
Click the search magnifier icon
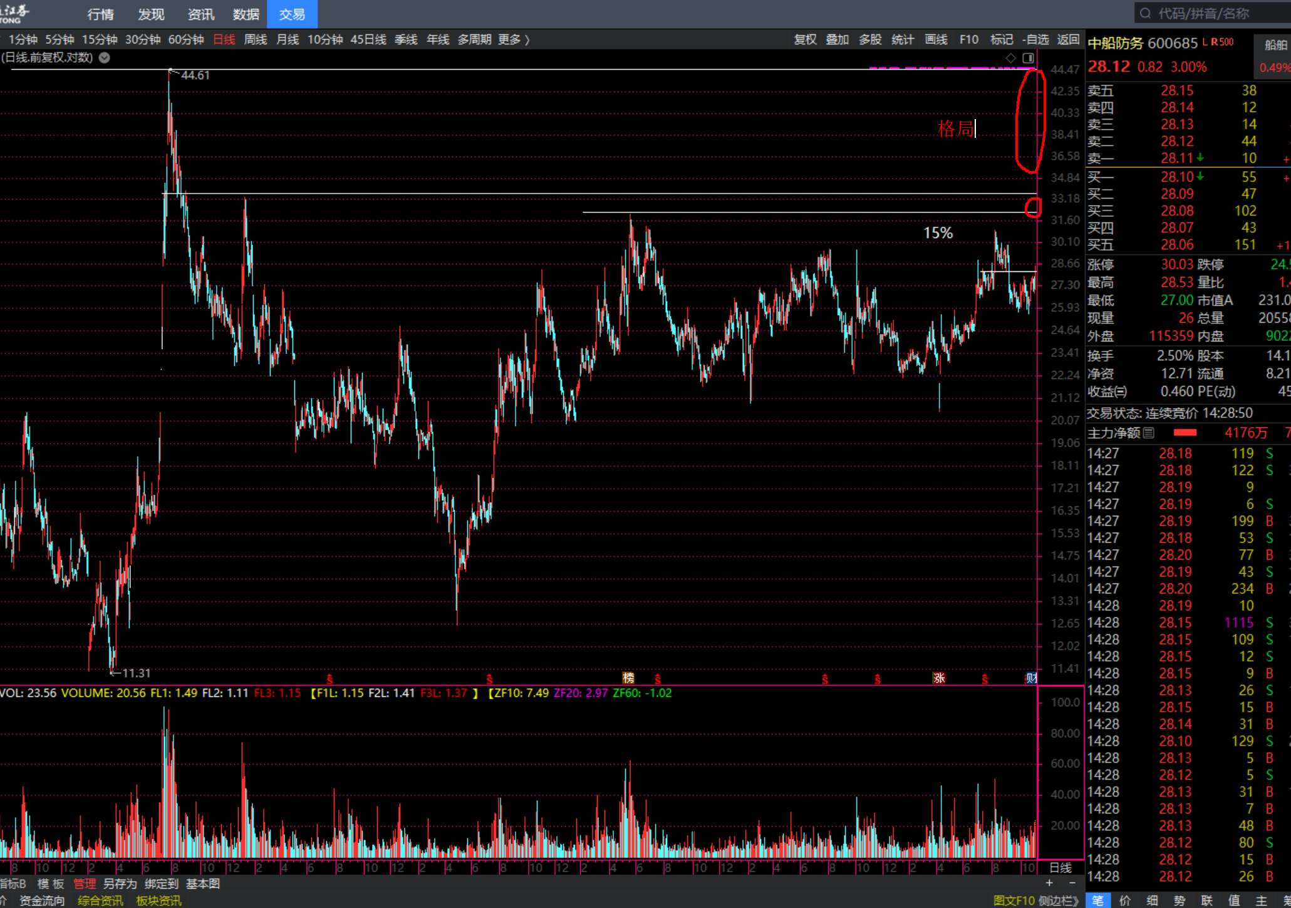pyautogui.click(x=1145, y=13)
